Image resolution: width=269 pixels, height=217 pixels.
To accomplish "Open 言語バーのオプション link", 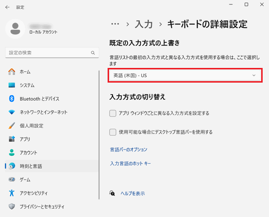I will (x=129, y=150).
